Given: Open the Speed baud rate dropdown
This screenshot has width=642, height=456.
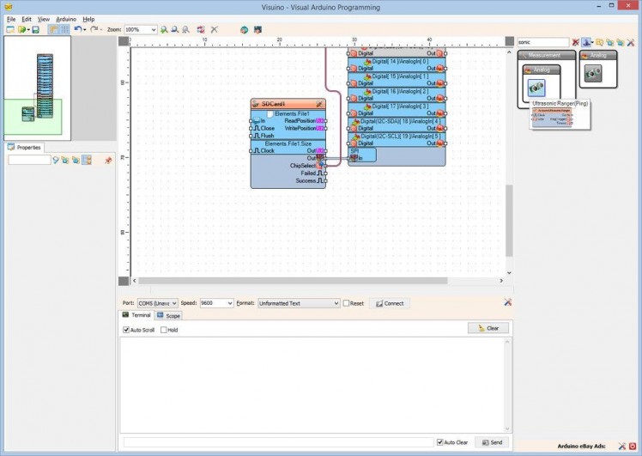Looking at the screenshot, I should click(215, 303).
